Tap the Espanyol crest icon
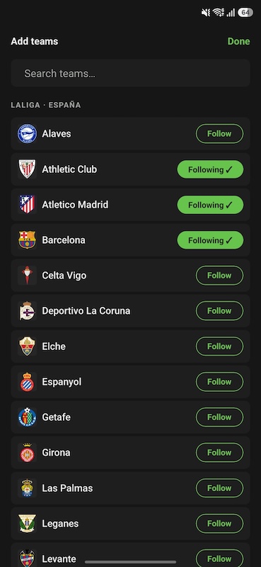Image resolution: width=261 pixels, height=567 pixels. point(27,382)
